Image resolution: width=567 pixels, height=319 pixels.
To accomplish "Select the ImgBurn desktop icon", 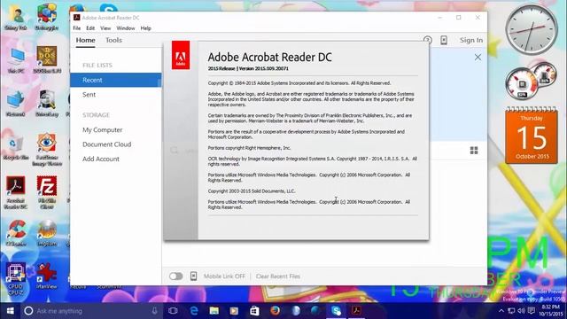I will tap(47, 233).
